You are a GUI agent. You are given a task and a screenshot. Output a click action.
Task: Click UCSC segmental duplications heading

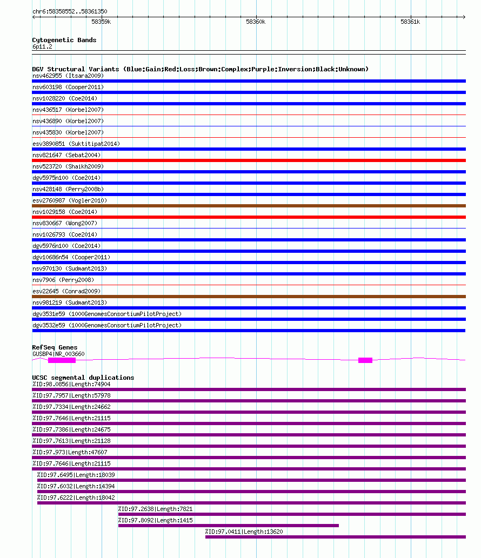click(x=83, y=378)
